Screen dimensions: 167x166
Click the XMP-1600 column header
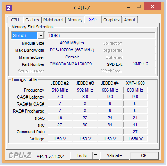click(x=135, y=83)
